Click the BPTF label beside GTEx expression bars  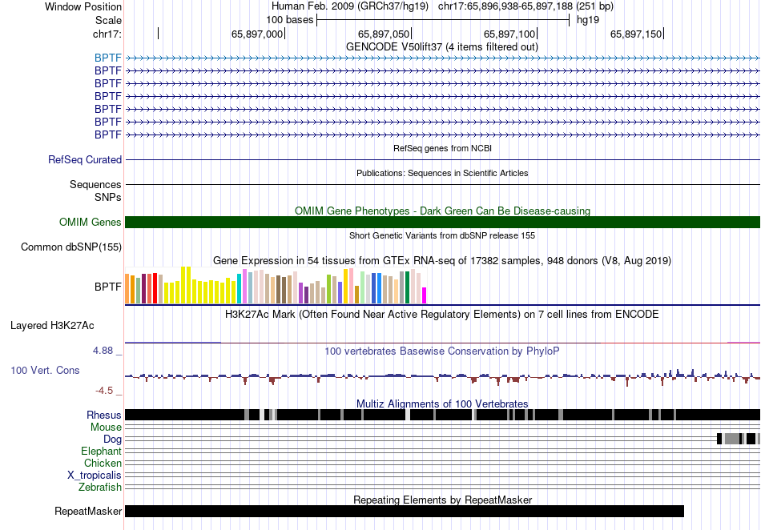(x=108, y=287)
